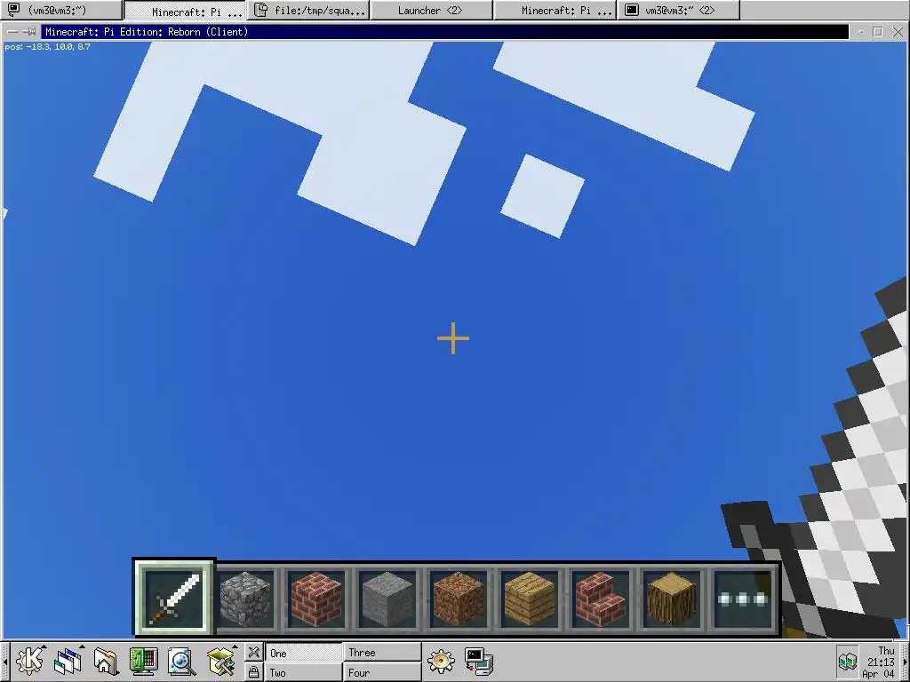This screenshot has height=682, width=910.
Task: Click the logout X panel icon
Action: click(x=253, y=653)
